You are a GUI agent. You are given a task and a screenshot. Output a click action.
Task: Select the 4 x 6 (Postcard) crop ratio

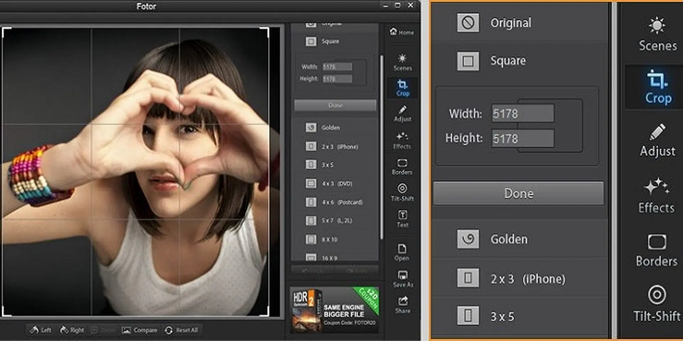tap(341, 202)
